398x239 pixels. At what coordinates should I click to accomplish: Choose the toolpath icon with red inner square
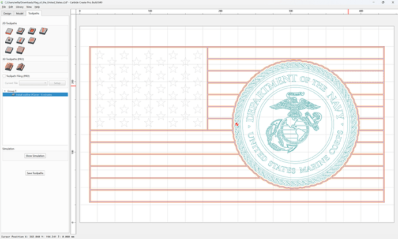click(32, 31)
